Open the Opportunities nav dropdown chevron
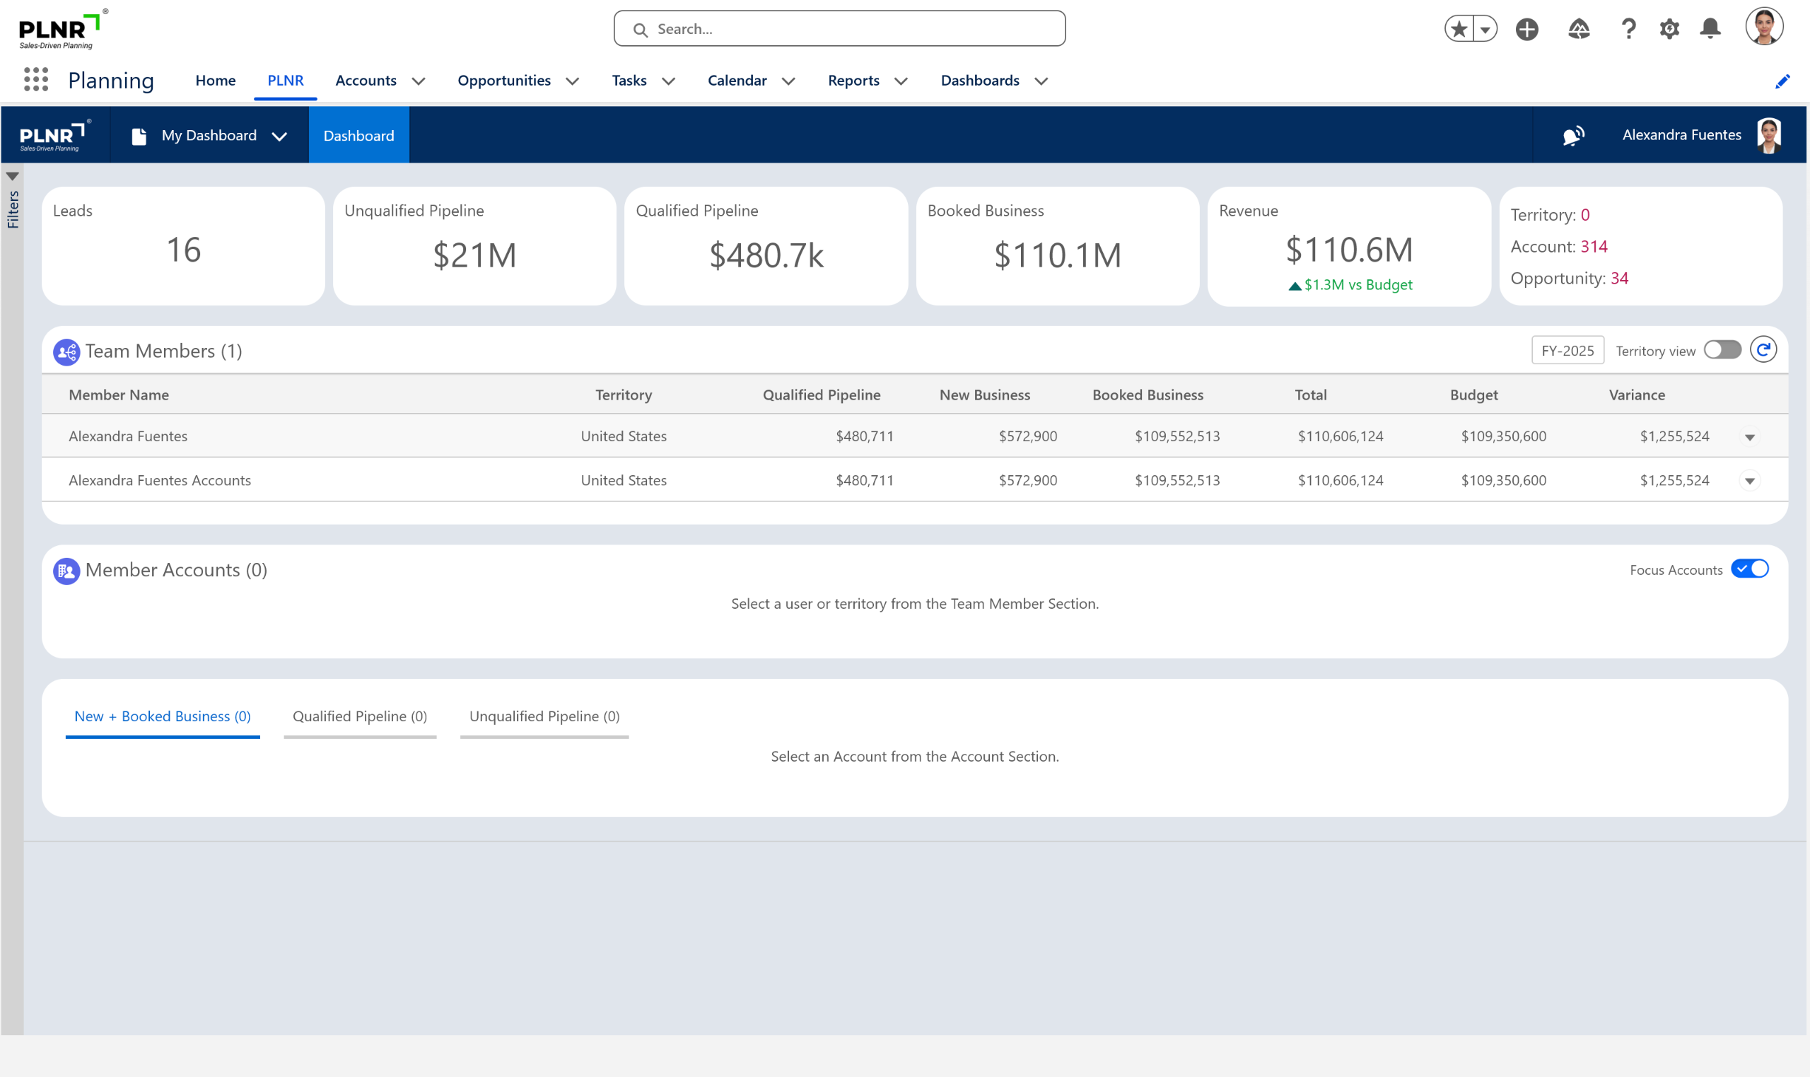 pos(573,81)
